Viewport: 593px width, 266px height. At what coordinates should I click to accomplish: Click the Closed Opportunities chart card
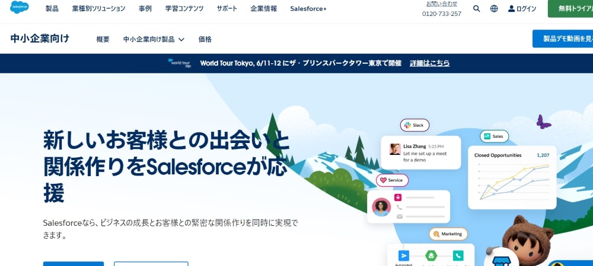tap(512, 177)
